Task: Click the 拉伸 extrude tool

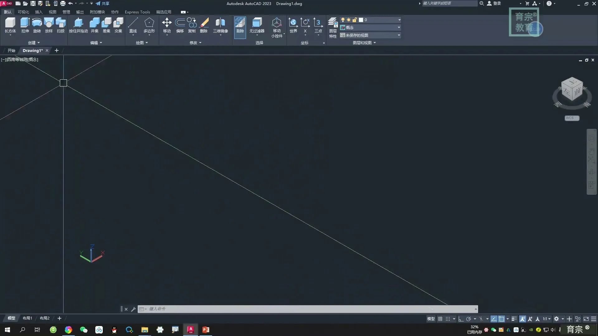Action: [x=25, y=25]
